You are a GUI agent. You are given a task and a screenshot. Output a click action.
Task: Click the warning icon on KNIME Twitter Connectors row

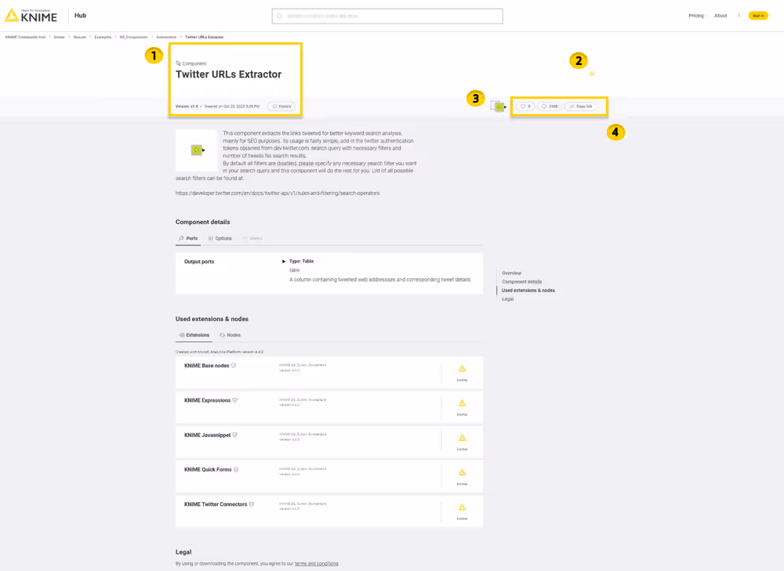[462, 507]
